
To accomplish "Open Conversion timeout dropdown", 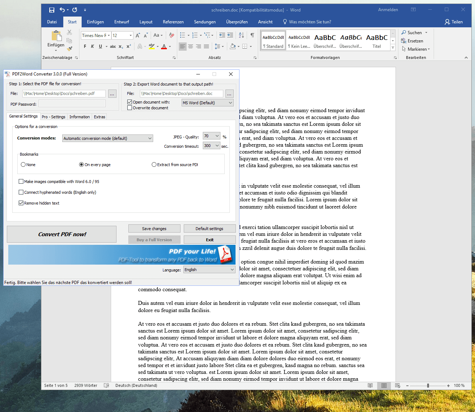I will point(211,146).
